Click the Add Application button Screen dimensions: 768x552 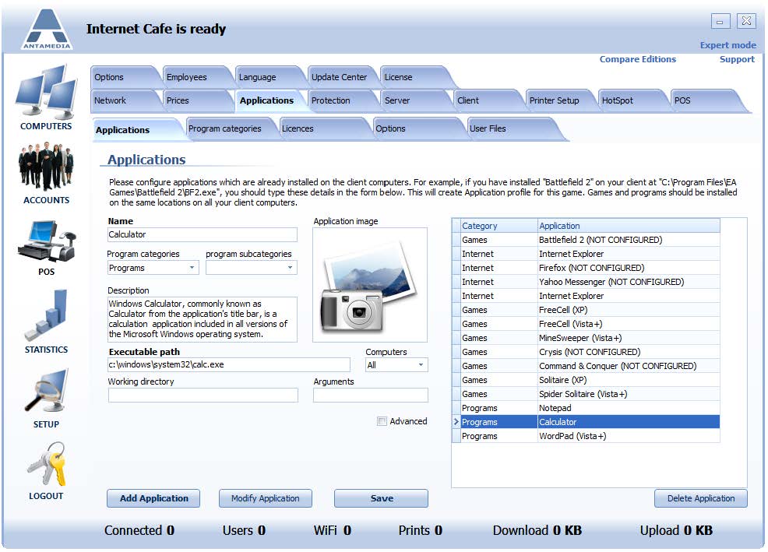click(x=153, y=498)
